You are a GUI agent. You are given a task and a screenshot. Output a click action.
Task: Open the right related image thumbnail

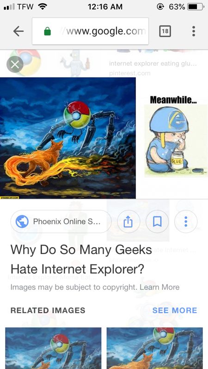(x=155, y=348)
